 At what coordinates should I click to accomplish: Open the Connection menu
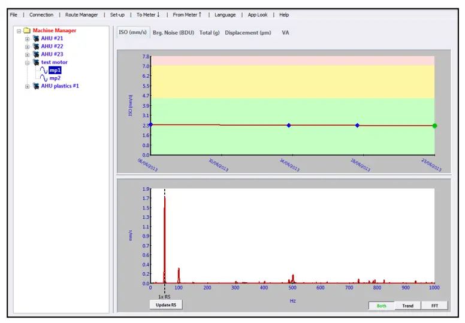click(41, 15)
